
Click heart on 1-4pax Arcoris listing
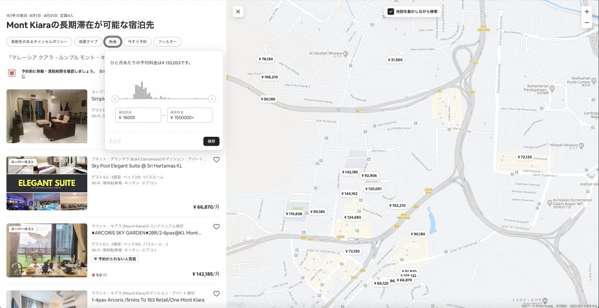point(216,293)
